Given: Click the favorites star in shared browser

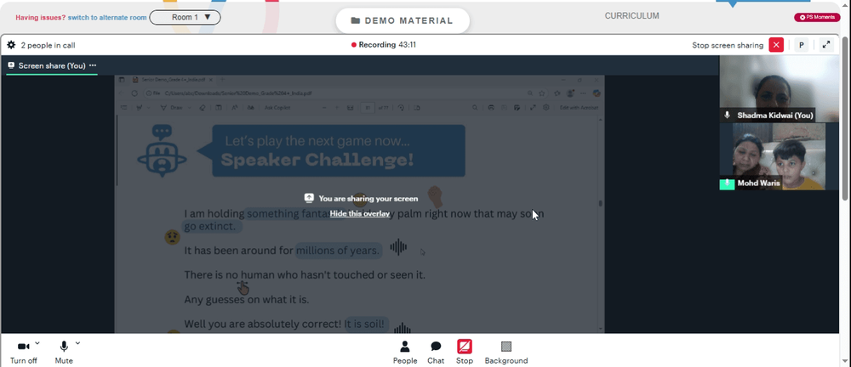Looking at the screenshot, I should (x=541, y=93).
